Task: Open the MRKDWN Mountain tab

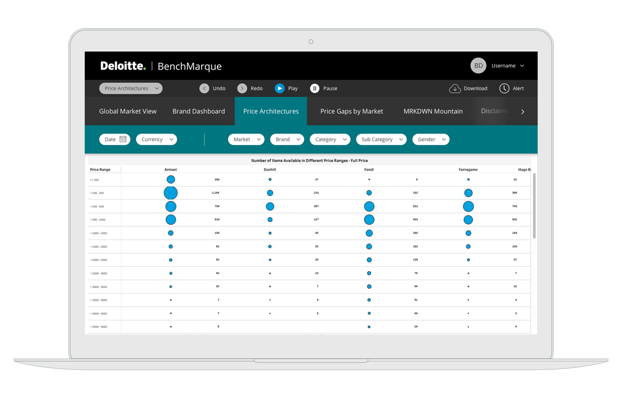Action: [433, 111]
